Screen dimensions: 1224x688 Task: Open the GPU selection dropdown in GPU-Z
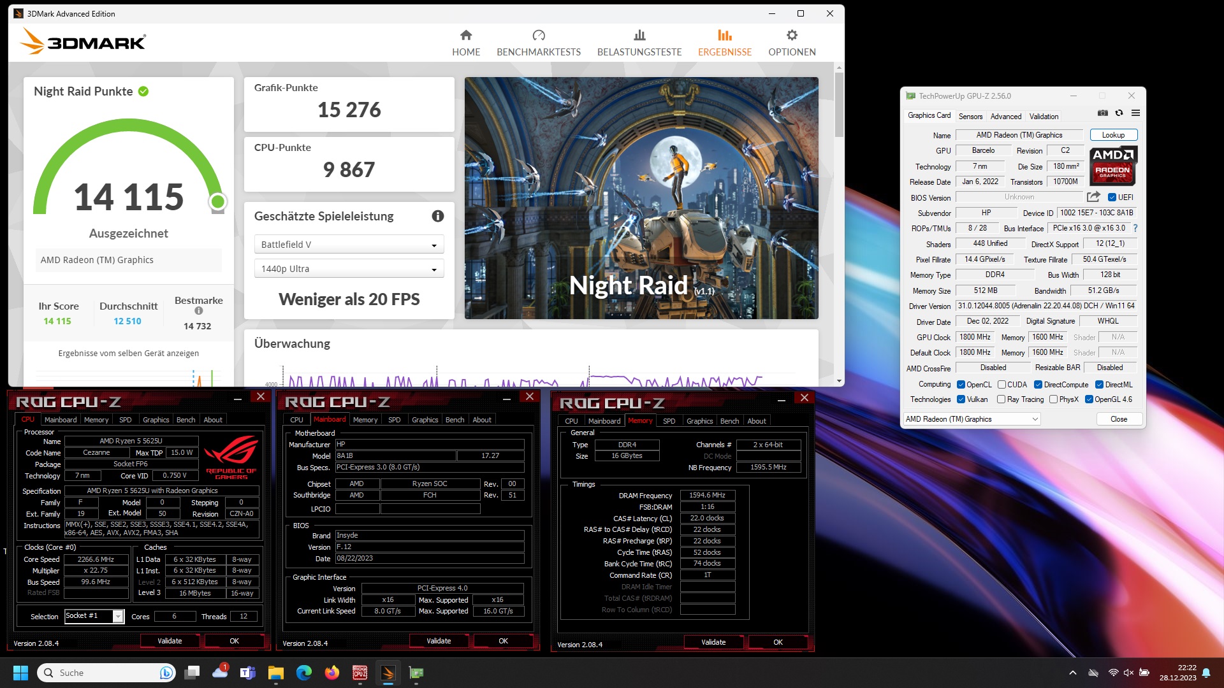point(972,419)
